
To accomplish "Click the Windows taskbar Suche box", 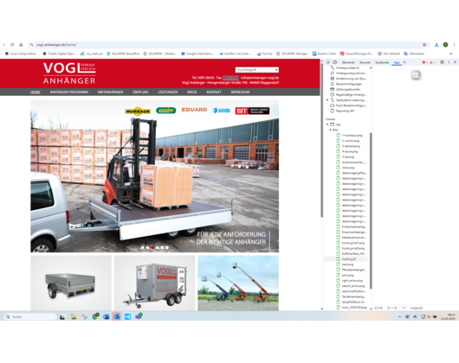I will click(x=29, y=316).
